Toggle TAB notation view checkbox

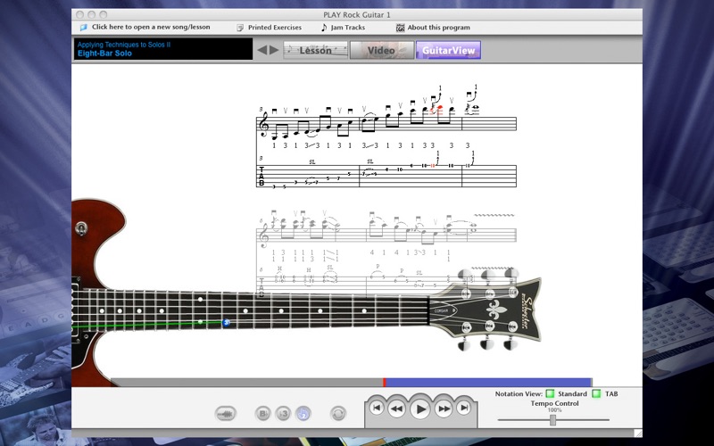coord(596,393)
